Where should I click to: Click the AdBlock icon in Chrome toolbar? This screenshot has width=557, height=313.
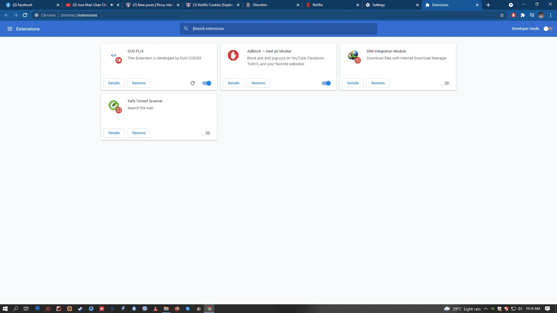(513, 15)
